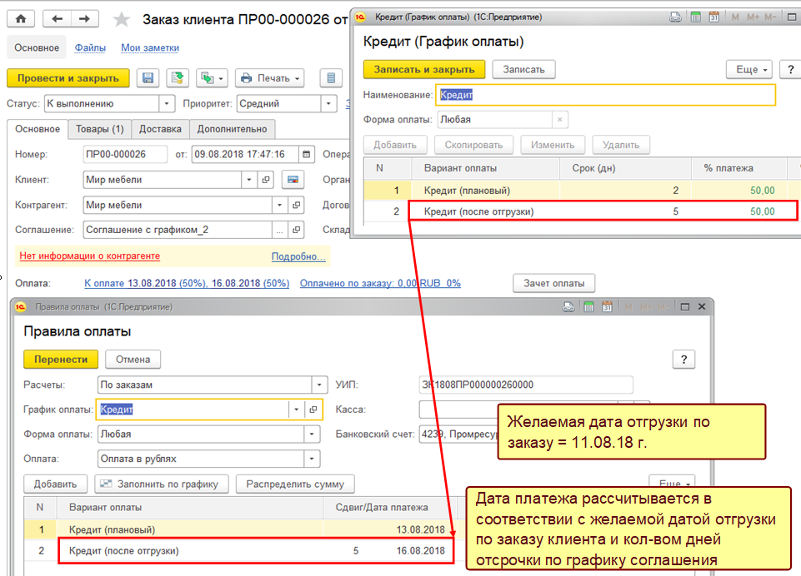
Task: Expand the Расчеты dropdown
Action: click(x=319, y=385)
